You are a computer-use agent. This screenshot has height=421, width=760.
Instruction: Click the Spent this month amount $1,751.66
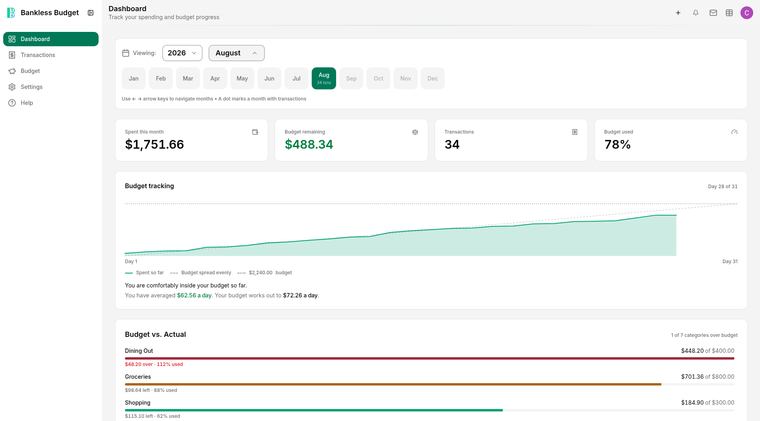[x=154, y=144]
